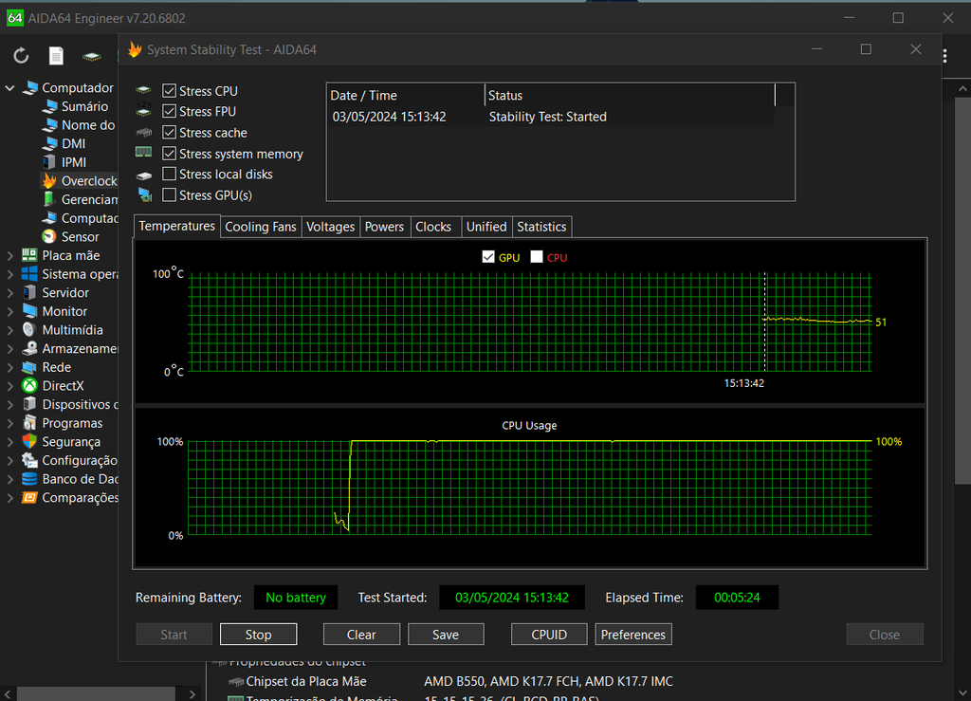The height and width of the screenshot is (701, 971).
Task: Stop the running stability test
Action: (258, 635)
